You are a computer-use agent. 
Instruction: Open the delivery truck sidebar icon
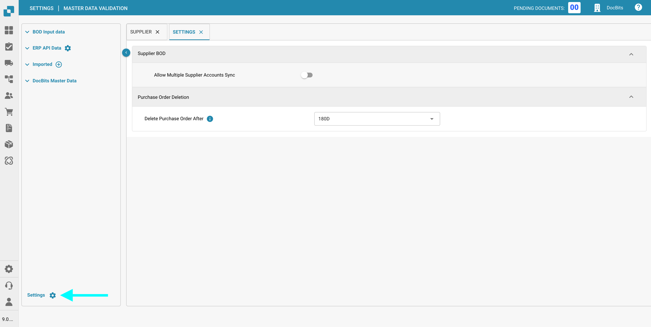click(x=9, y=63)
